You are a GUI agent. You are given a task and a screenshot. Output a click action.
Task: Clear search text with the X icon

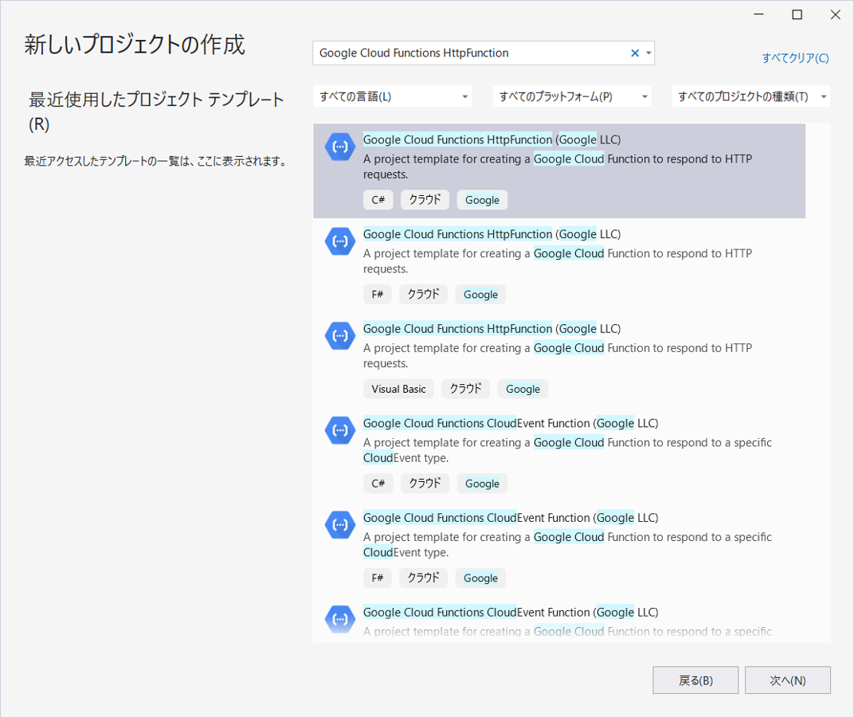pyautogui.click(x=634, y=53)
